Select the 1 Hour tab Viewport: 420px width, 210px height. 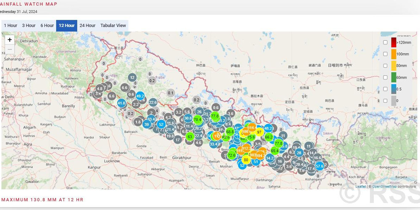[x=10, y=26]
